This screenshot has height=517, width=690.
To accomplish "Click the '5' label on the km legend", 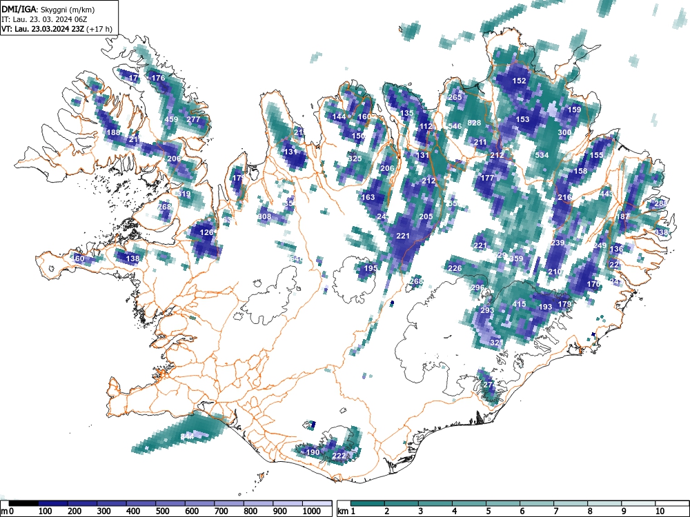I will point(488,511).
